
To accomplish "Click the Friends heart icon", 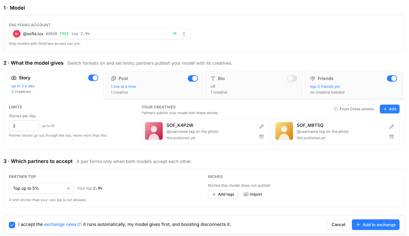I will [312, 78].
